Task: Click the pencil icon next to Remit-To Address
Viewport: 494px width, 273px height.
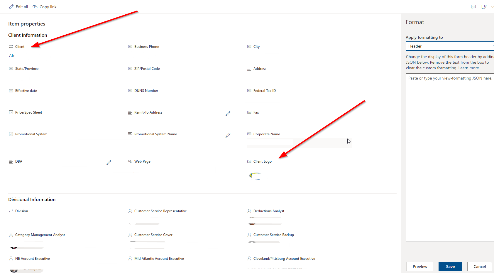Action: (x=228, y=114)
